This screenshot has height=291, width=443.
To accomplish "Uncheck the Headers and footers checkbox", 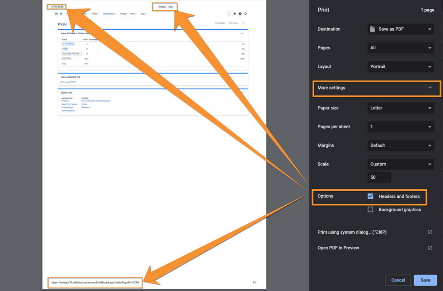I will [370, 197].
